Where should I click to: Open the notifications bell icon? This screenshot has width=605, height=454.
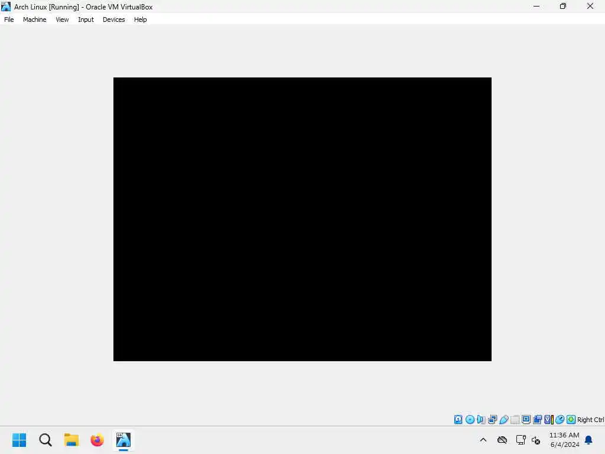tap(589, 440)
